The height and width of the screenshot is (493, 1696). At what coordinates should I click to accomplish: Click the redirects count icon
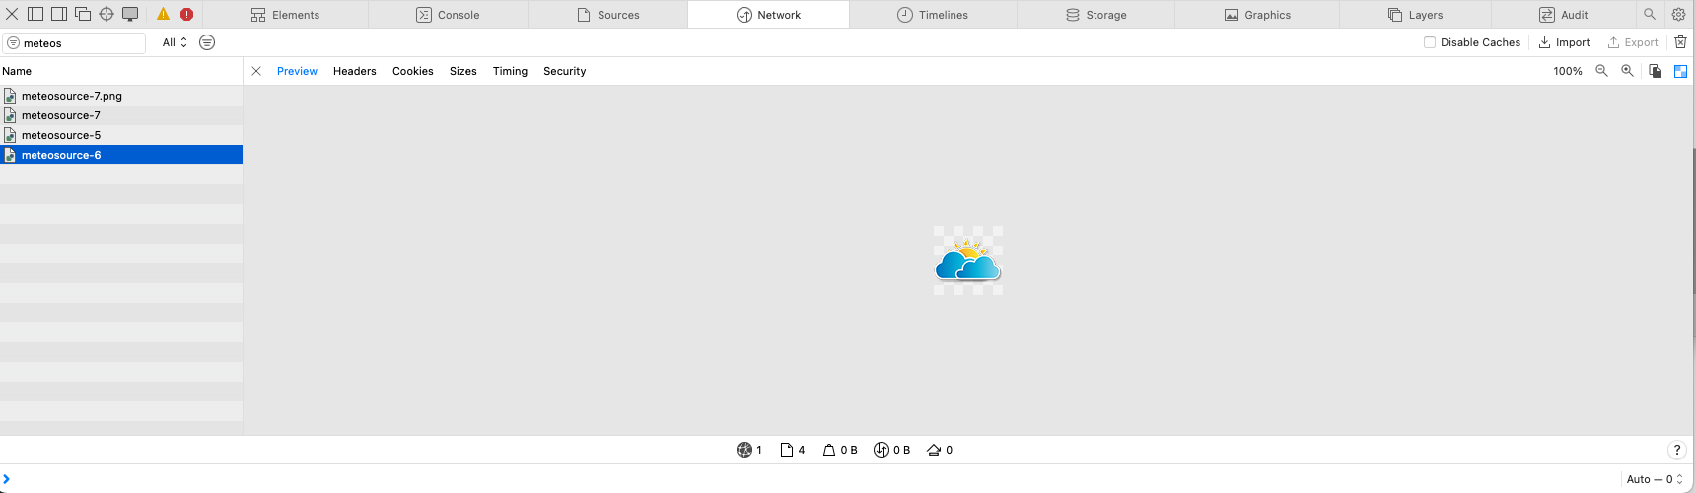tap(934, 450)
